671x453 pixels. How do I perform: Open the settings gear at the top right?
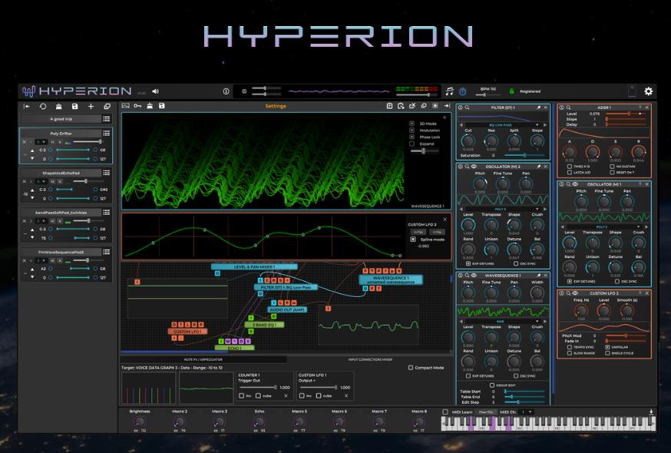648,91
